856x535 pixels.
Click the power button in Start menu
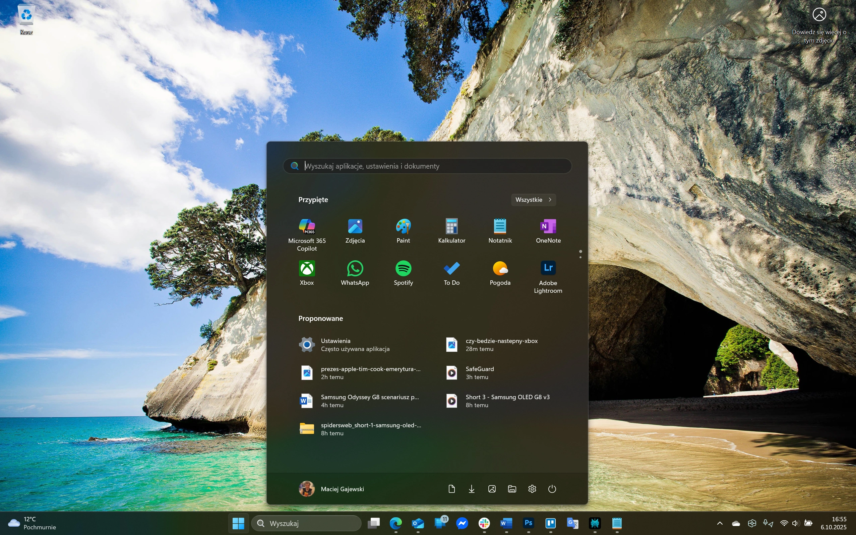tap(552, 488)
